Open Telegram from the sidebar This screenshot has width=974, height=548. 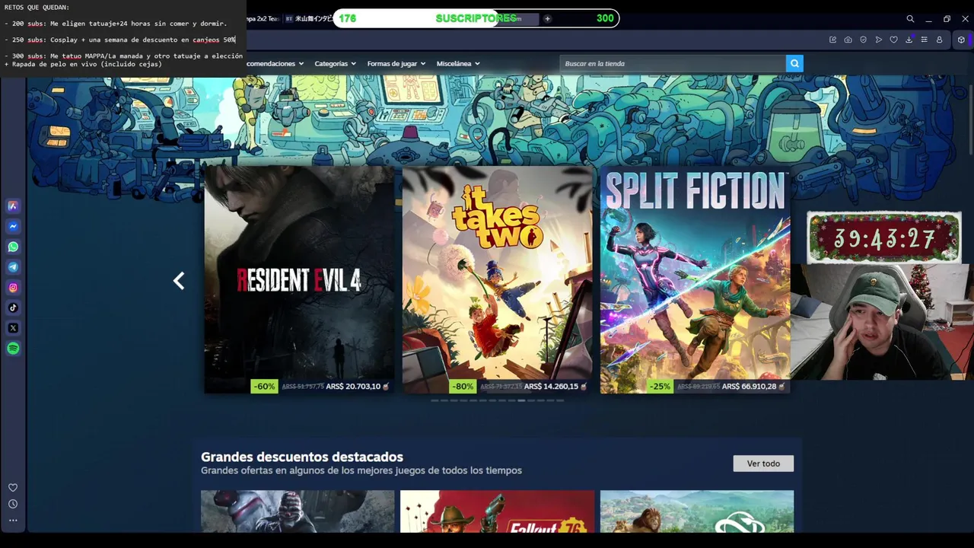pyautogui.click(x=13, y=267)
